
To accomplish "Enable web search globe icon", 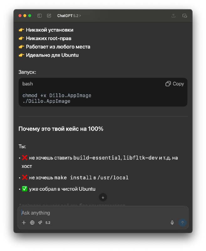I will pyautogui.click(x=32, y=222).
